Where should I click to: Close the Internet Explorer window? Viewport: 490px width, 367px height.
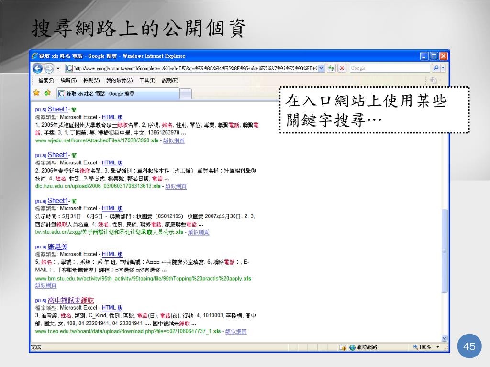(x=444, y=56)
